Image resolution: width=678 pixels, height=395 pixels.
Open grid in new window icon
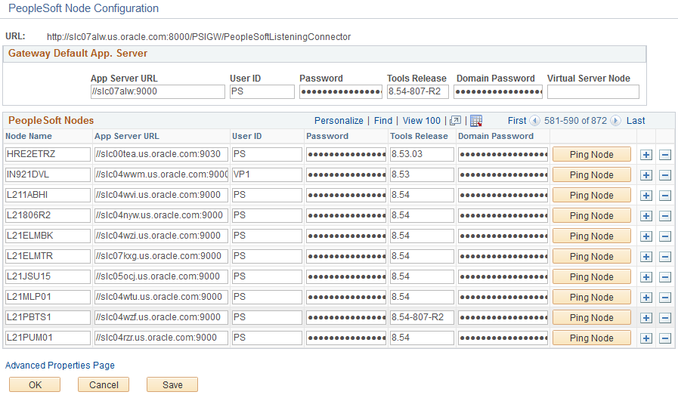(455, 121)
